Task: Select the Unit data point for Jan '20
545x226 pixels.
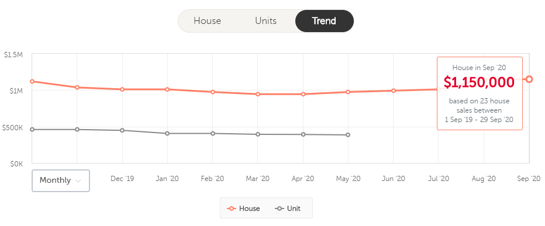Action: (167, 133)
